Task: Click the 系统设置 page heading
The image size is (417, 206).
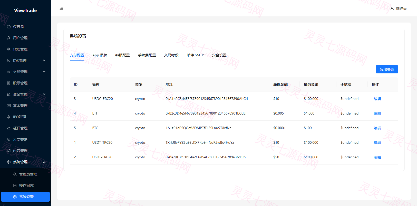Action: (78, 36)
